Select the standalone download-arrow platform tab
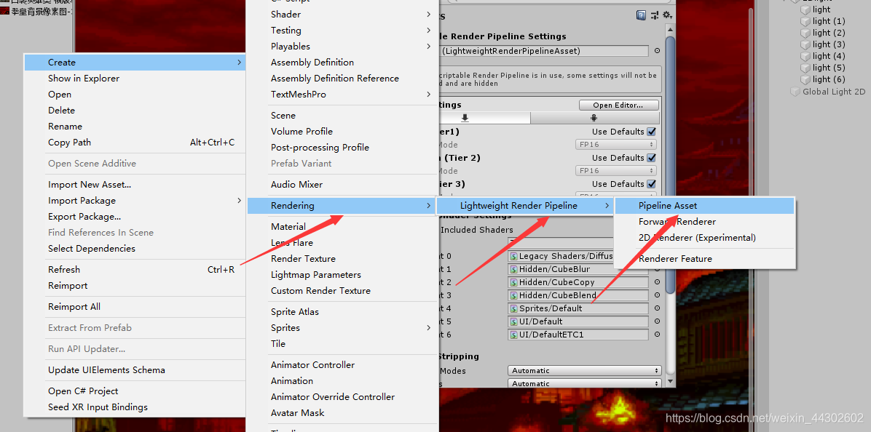 (x=465, y=118)
